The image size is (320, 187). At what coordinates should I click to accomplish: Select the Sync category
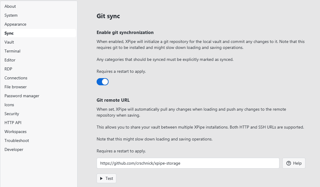point(9,33)
